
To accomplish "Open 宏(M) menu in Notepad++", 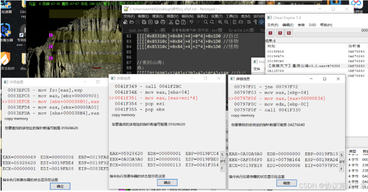I will (x=246, y=16).
